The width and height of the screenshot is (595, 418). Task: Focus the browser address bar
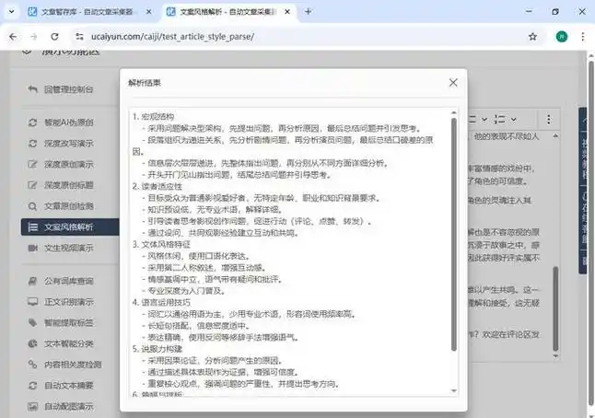(304, 37)
